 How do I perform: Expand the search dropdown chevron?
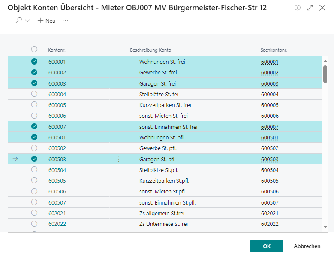(x=27, y=21)
